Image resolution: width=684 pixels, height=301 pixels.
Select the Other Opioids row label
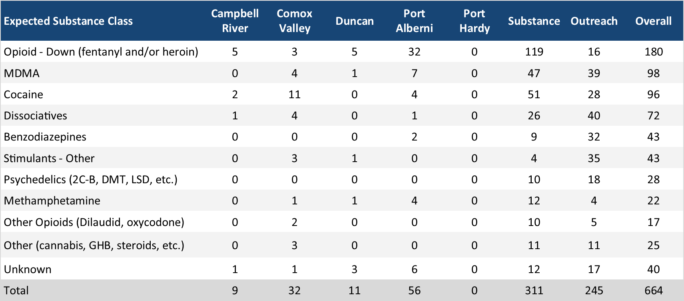(x=94, y=222)
